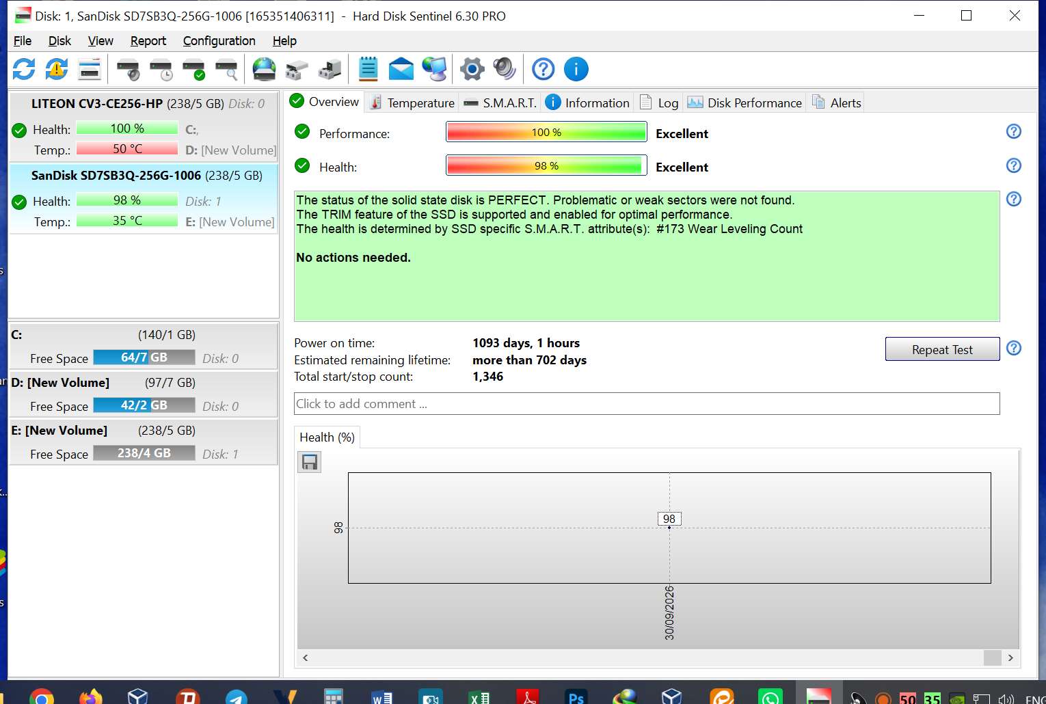Open the File menu
This screenshot has height=704, width=1046.
[x=23, y=41]
